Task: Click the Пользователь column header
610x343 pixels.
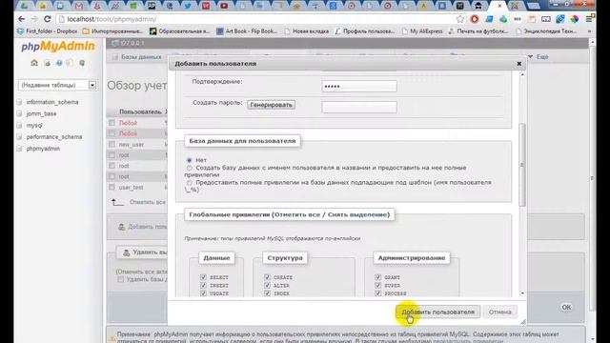Action: click(x=140, y=111)
